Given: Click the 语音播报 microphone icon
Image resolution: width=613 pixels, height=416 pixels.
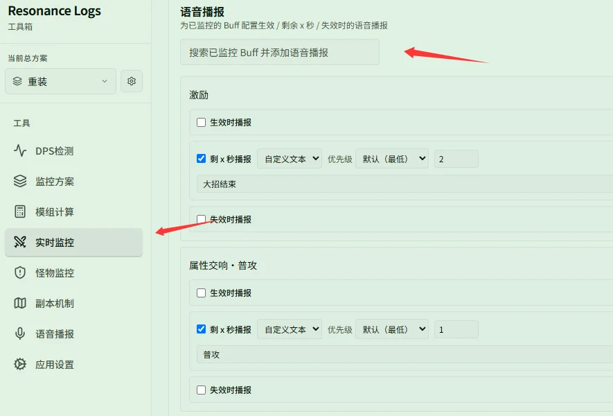Looking at the screenshot, I should pos(20,333).
